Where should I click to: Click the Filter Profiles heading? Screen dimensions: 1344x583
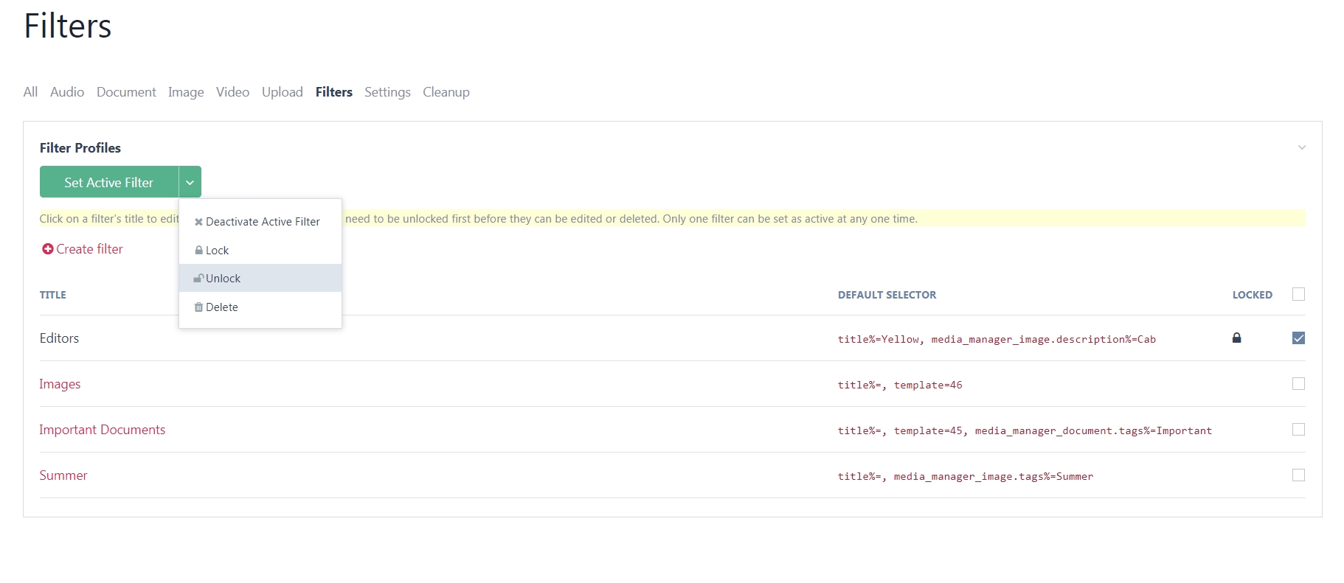pos(80,147)
